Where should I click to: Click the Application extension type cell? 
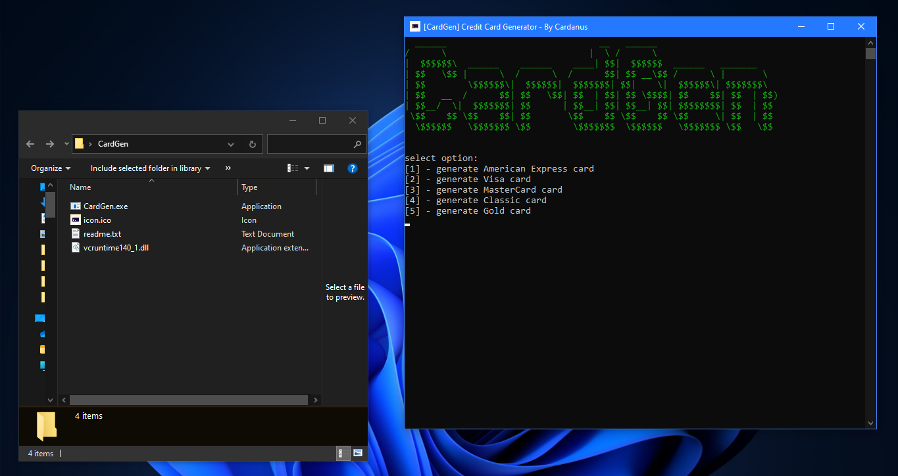pos(275,248)
